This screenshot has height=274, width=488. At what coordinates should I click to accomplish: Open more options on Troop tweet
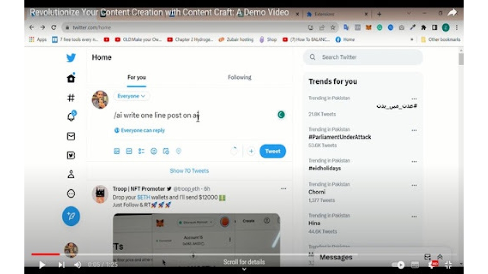283,189
